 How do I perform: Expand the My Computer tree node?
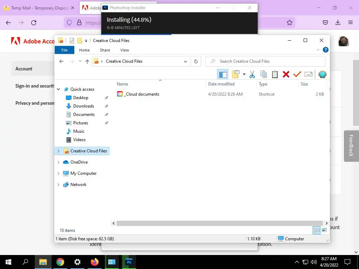(x=59, y=173)
